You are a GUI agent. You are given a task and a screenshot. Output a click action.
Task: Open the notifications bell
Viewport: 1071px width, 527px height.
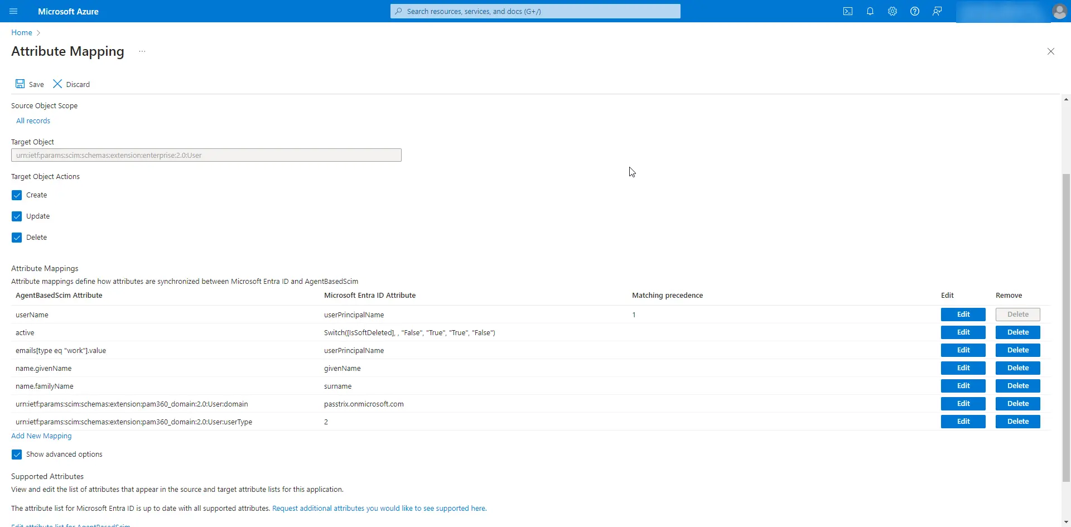[870, 11]
